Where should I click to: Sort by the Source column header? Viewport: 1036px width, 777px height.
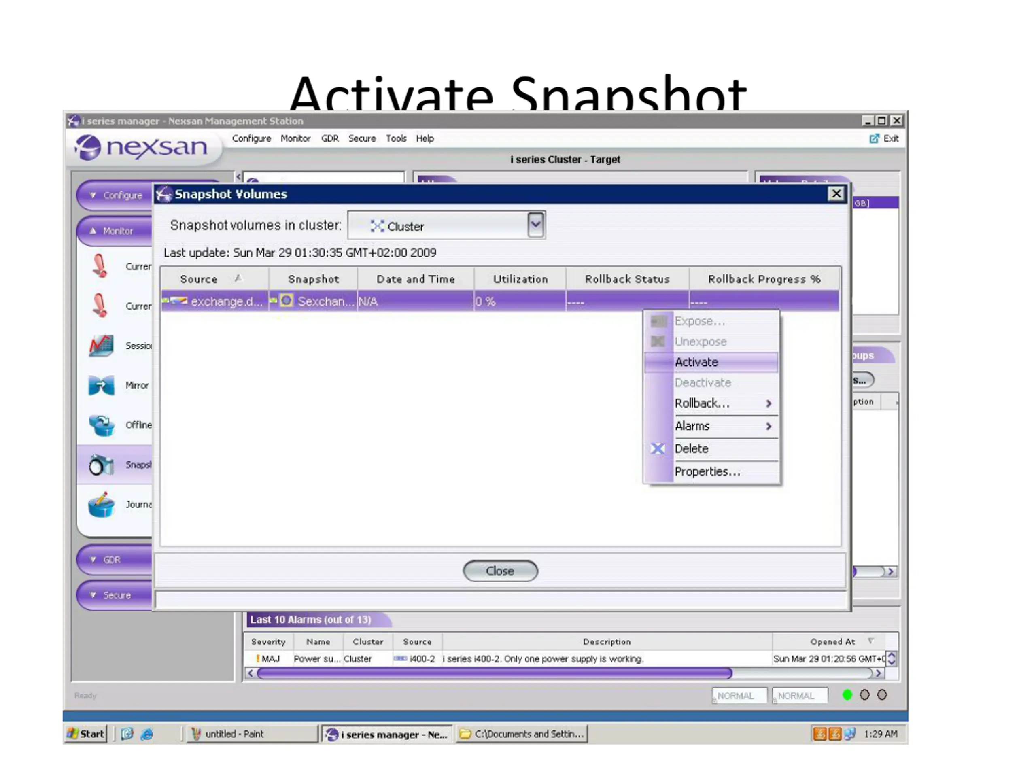(x=214, y=279)
